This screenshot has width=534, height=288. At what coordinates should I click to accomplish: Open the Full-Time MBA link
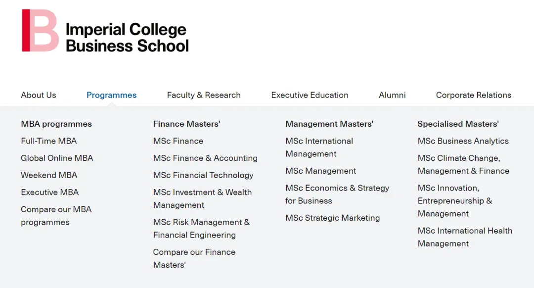[49, 141]
